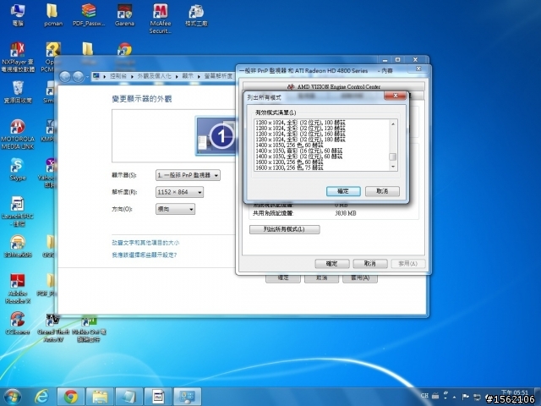Click the taskbar clock showing 下午 05:51
The width and height of the screenshot is (541, 406).
pos(515,392)
